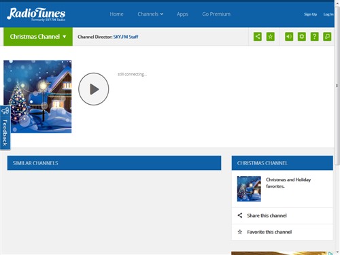The image size is (340, 255).
Task: Click the green question mark help icon
Action: point(314,37)
